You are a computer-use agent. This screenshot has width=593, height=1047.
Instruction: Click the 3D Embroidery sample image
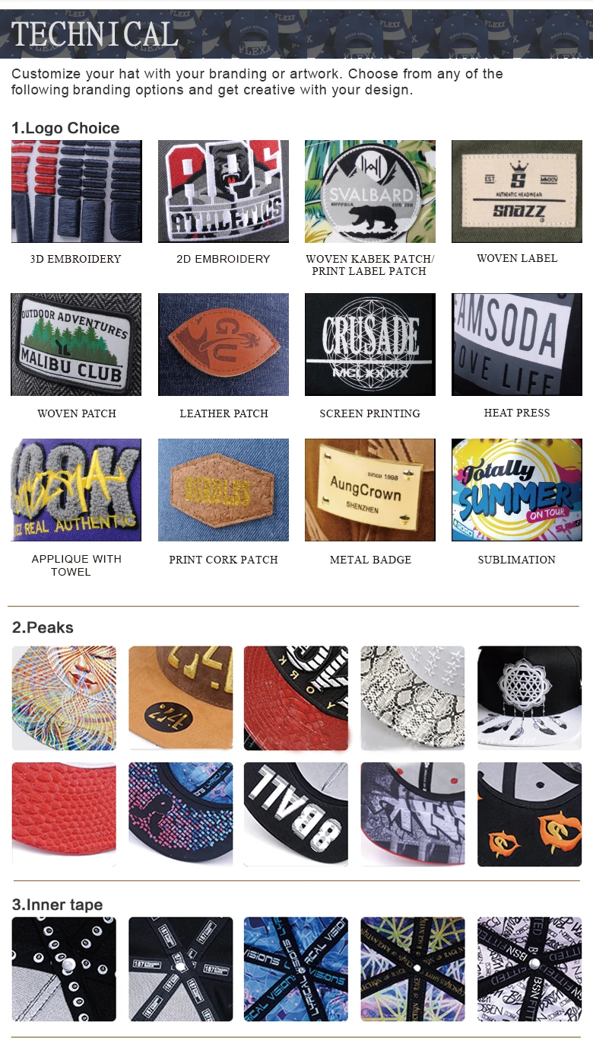click(x=76, y=191)
